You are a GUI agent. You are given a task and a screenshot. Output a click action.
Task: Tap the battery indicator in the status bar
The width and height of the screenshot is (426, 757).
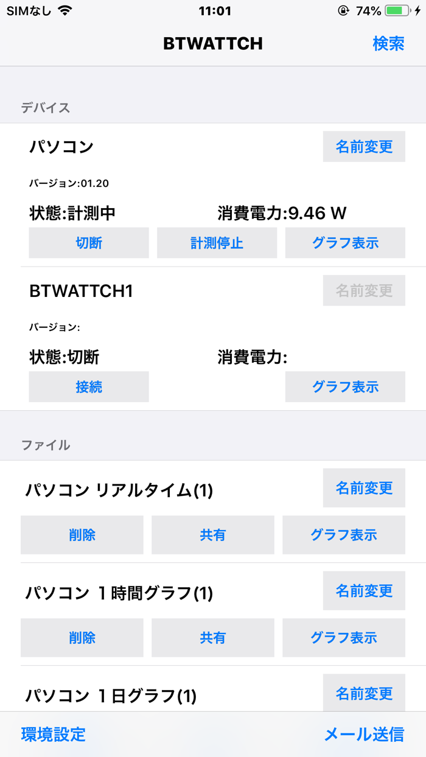(396, 10)
